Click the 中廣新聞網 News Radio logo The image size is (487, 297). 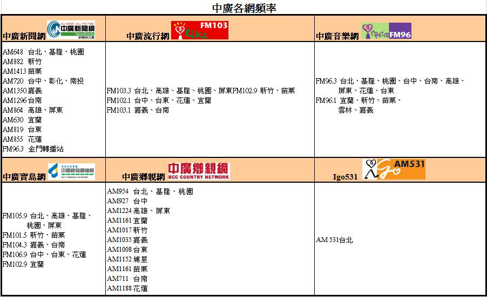pos(71,30)
